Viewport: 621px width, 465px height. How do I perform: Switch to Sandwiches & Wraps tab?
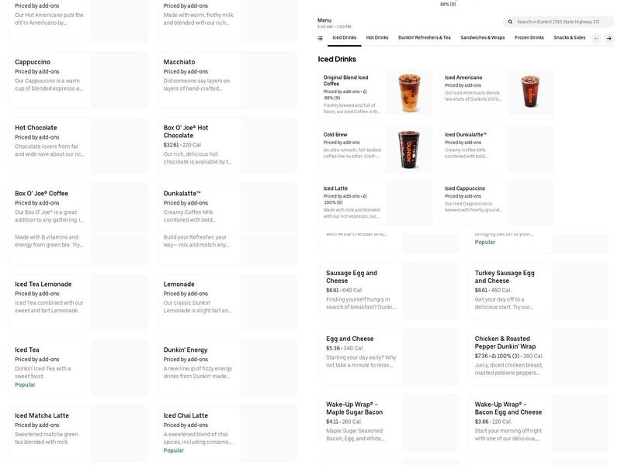pos(482,37)
